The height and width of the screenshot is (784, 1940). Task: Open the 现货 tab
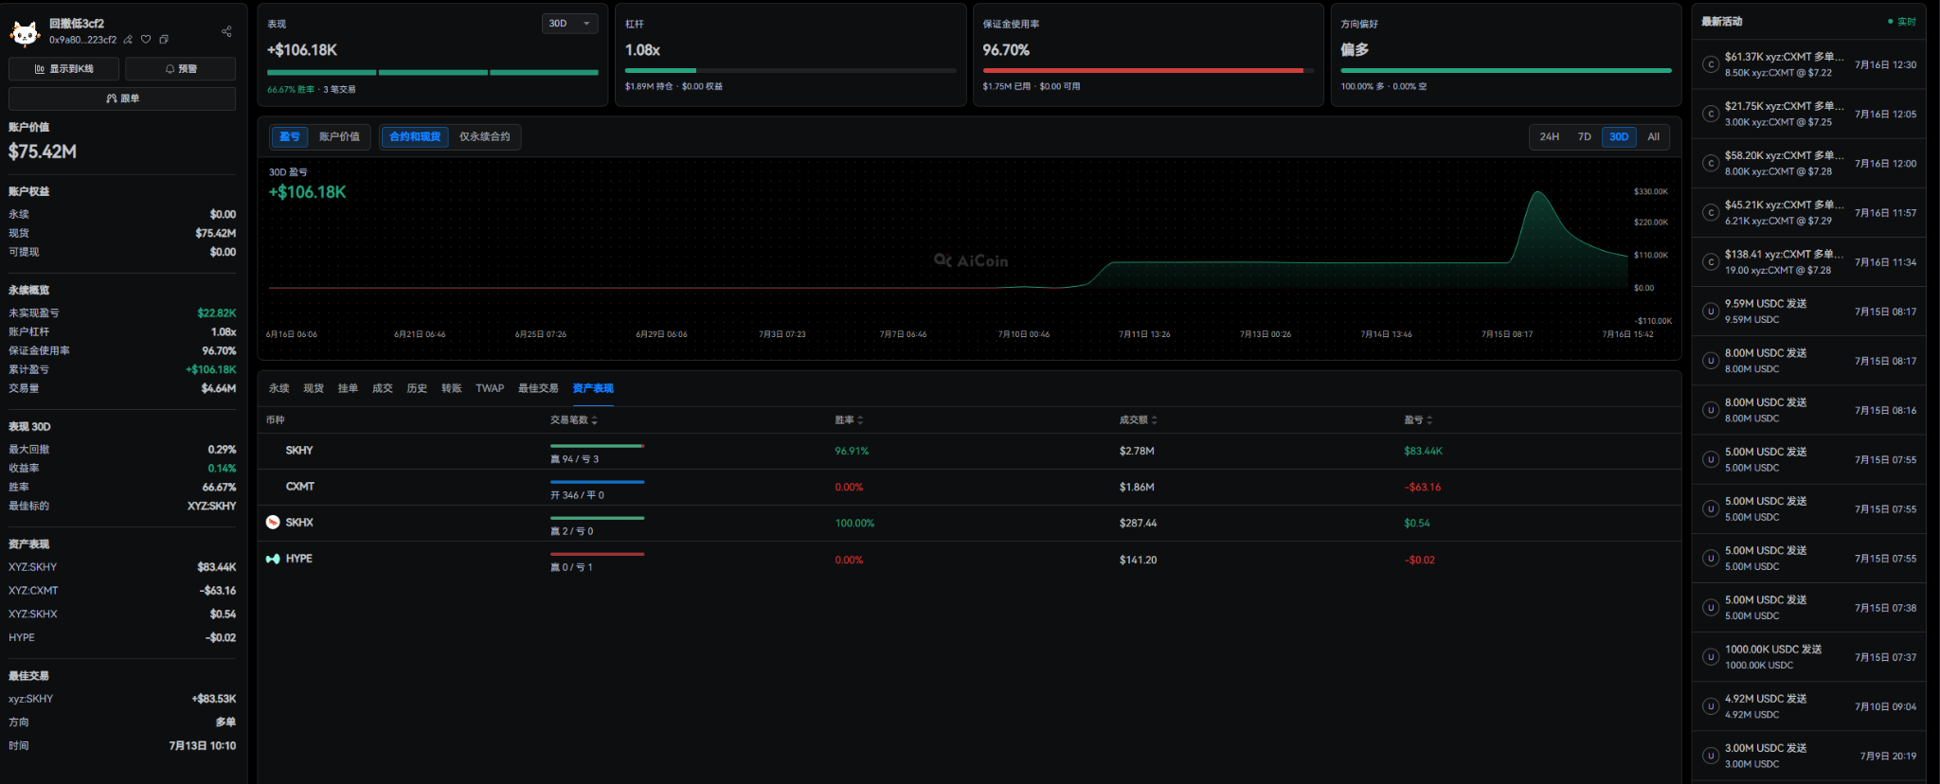pos(314,388)
